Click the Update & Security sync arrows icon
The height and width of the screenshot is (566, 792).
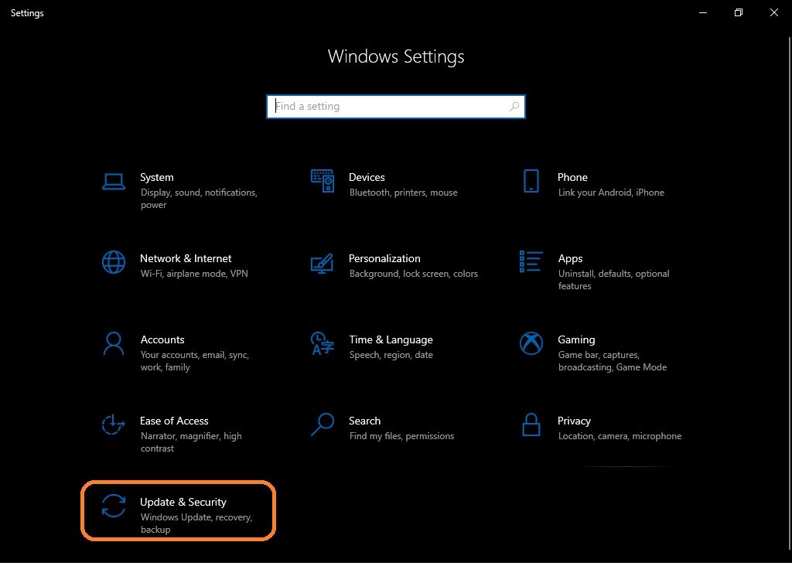[x=114, y=506]
